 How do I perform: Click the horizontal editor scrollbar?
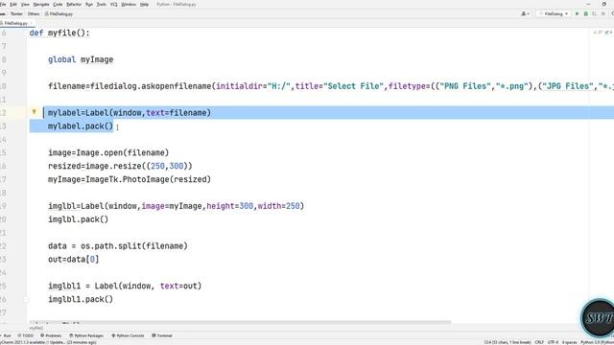[x=240, y=322]
